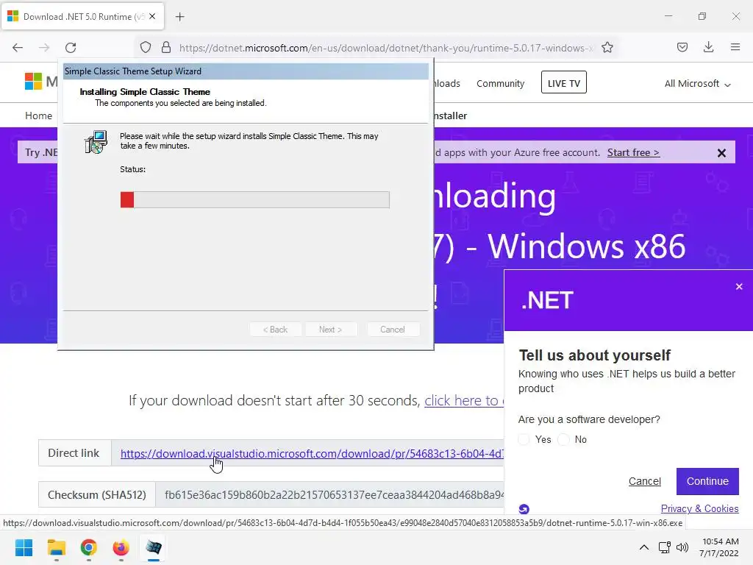Focus the browser address bar URL

coord(387,48)
